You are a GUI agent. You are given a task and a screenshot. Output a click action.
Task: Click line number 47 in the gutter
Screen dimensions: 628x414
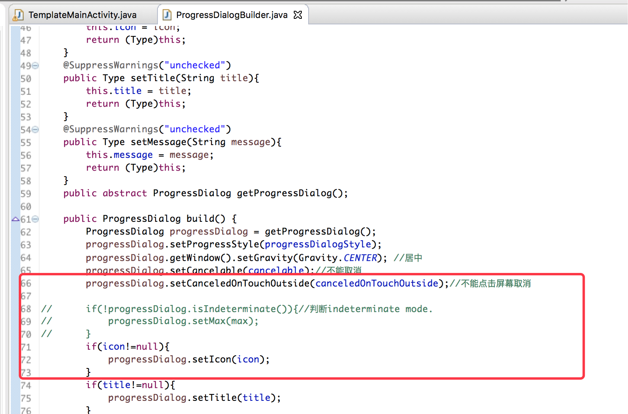click(x=26, y=40)
